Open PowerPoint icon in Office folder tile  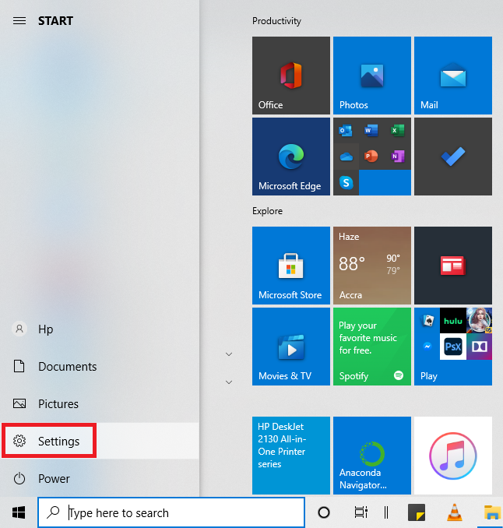tap(371, 157)
